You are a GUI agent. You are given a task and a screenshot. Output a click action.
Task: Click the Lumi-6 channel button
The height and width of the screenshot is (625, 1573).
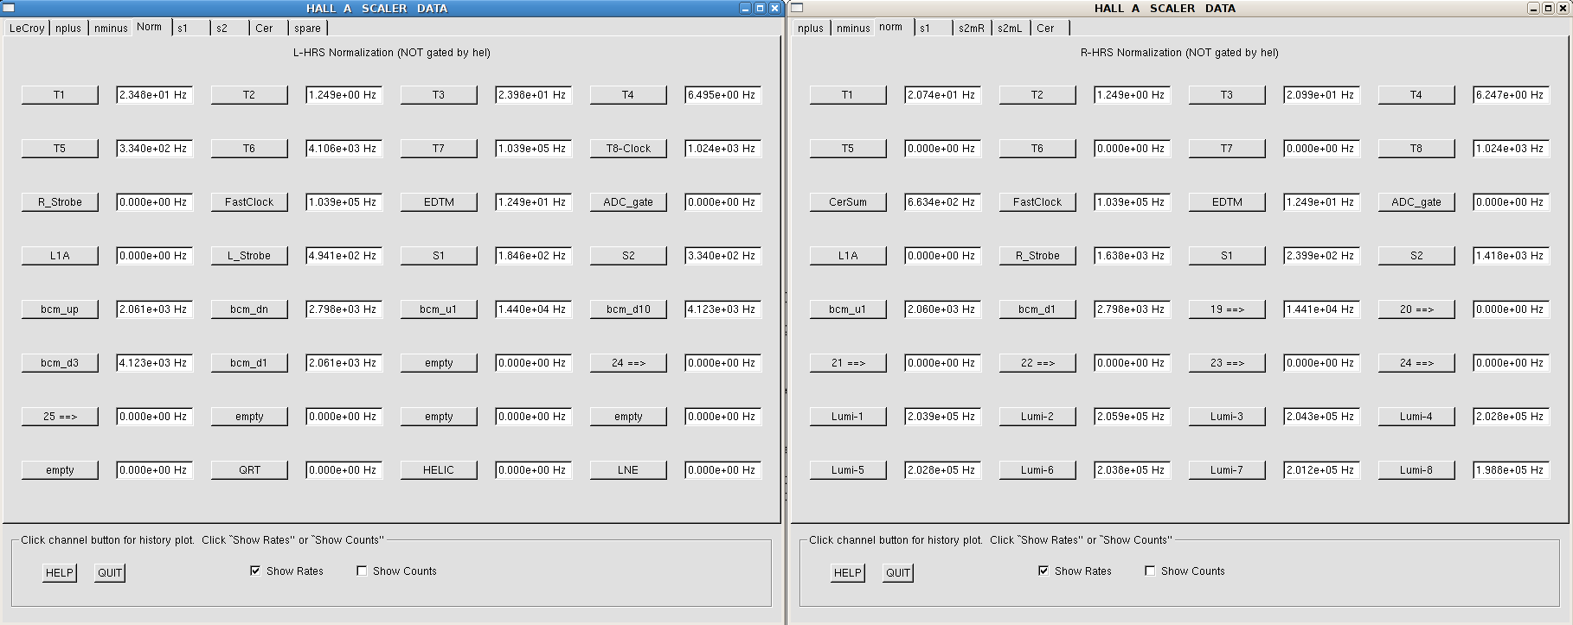(x=1037, y=470)
